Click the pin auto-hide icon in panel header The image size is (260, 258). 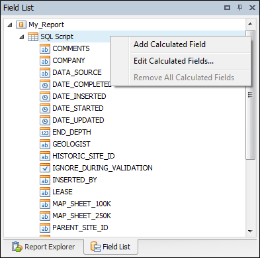pos(239,8)
